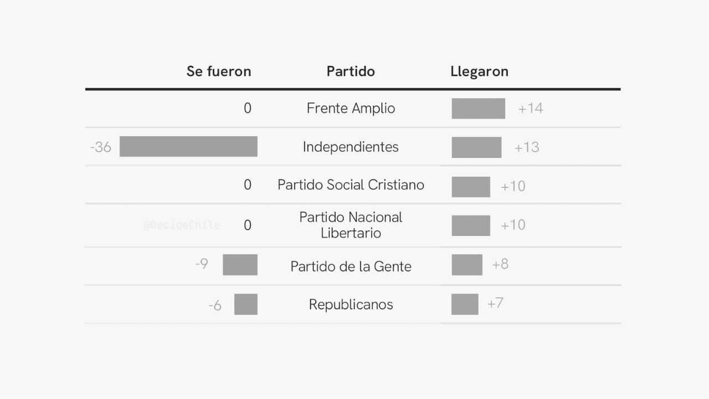
Task: Select the Independientes row label
Action: coord(351,147)
